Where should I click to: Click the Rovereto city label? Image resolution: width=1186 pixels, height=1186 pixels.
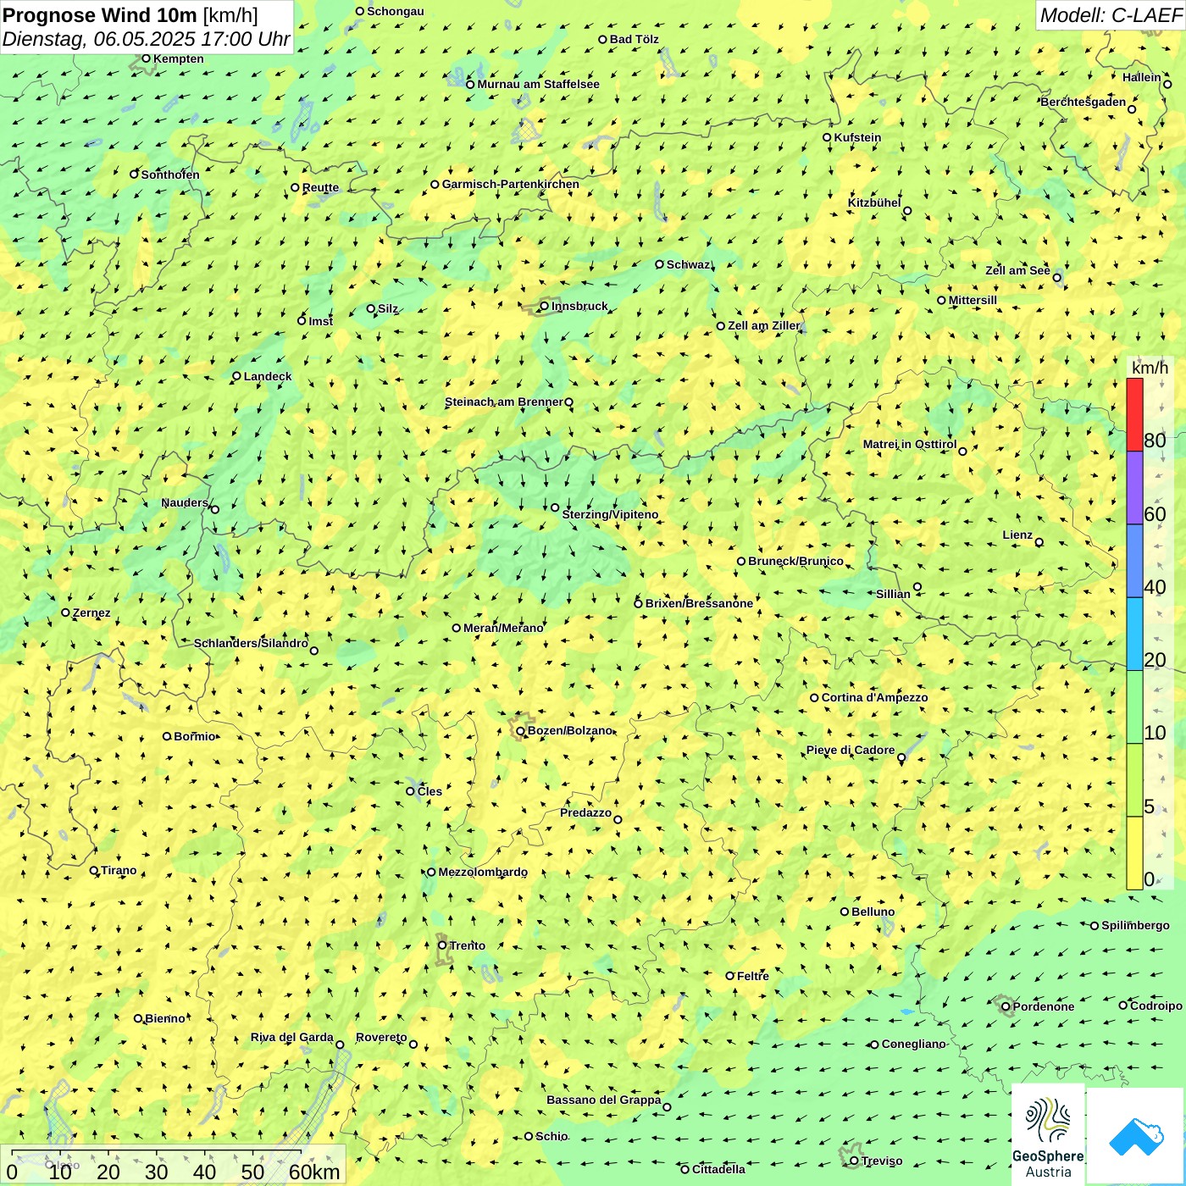point(381,1037)
